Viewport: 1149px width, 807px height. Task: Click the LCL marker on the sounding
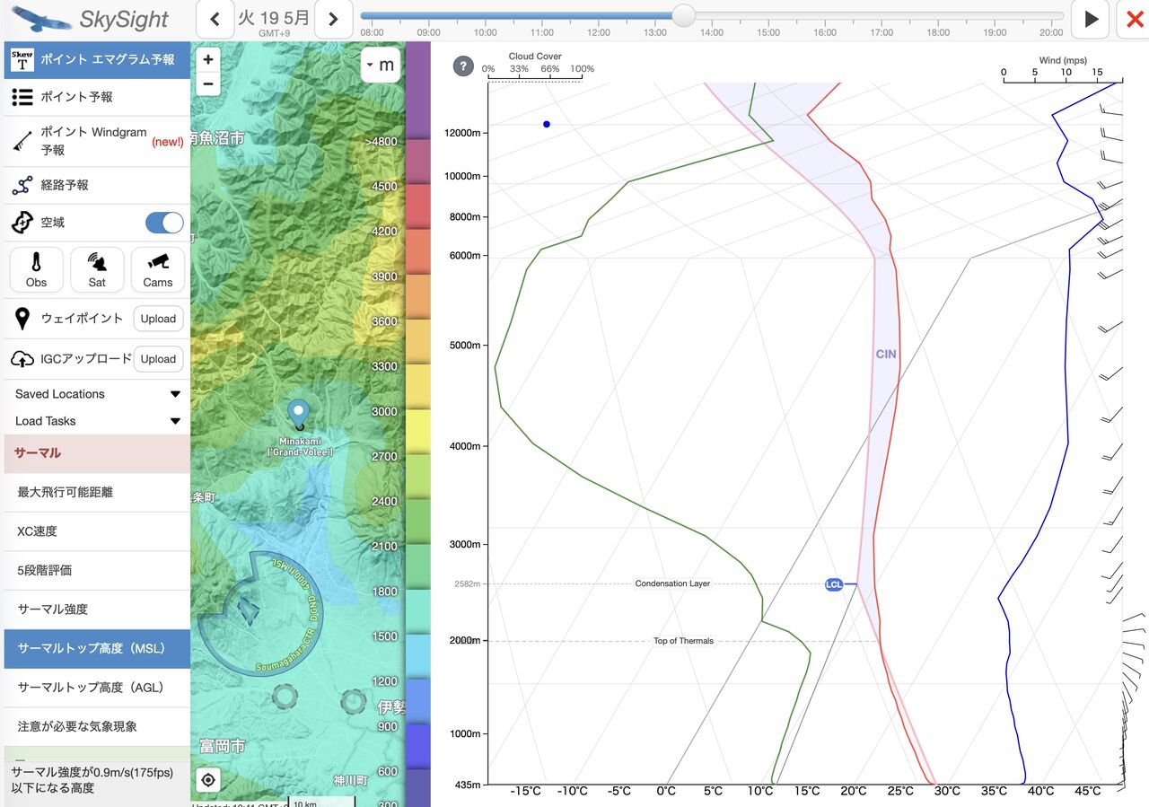click(834, 584)
